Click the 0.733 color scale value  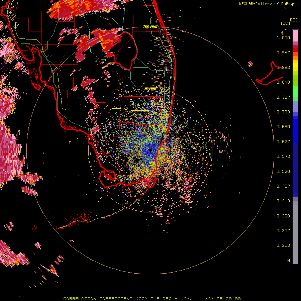283,112
